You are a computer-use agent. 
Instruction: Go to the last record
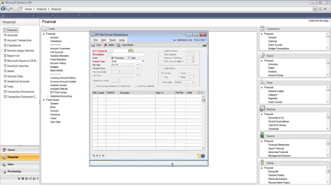pyautogui.click(x=103, y=156)
